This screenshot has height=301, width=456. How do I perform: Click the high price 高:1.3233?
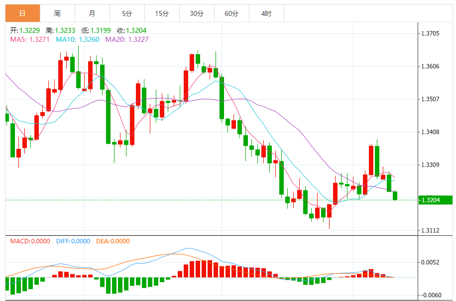[x=61, y=30]
